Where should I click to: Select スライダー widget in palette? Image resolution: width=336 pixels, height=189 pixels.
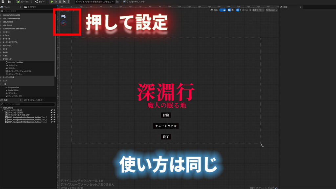click(x=12, y=93)
